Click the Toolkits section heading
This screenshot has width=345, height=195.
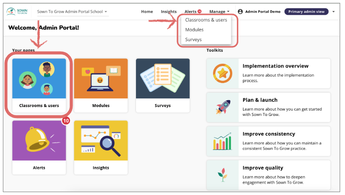click(x=215, y=50)
